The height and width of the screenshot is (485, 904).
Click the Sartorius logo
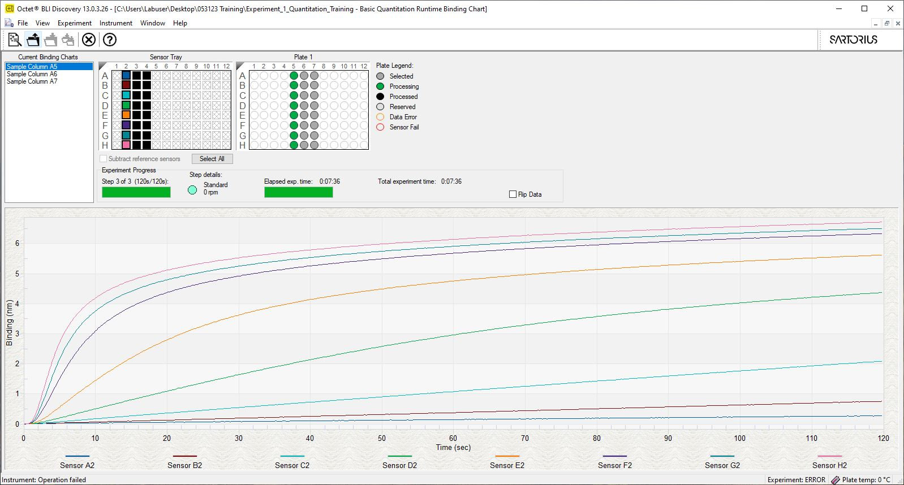point(853,40)
